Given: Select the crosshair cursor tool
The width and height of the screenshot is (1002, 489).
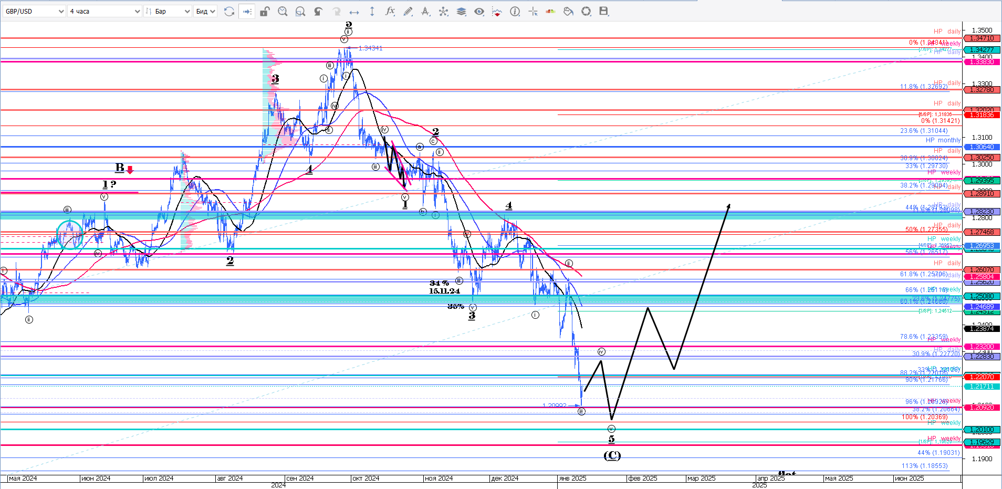Looking at the screenshot, I should [533, 11].
